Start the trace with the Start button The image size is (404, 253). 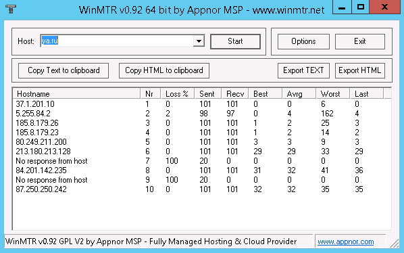point(235,41)
